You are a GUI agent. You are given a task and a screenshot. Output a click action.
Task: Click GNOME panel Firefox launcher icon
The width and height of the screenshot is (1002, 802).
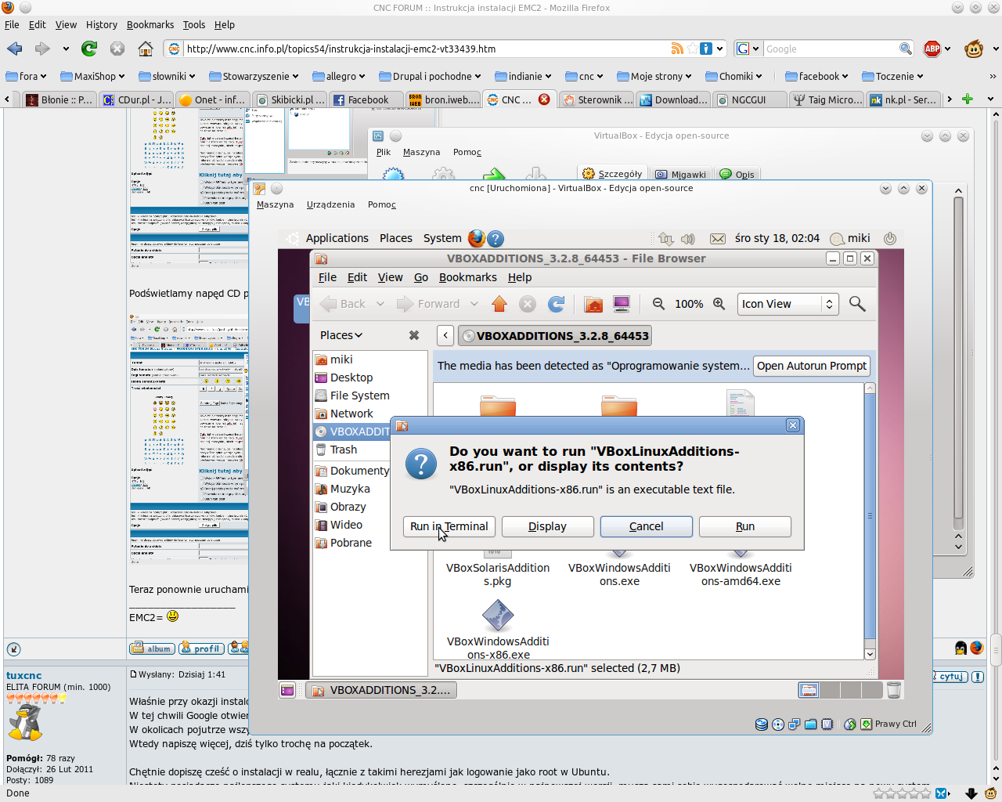[x=476, y=238]
